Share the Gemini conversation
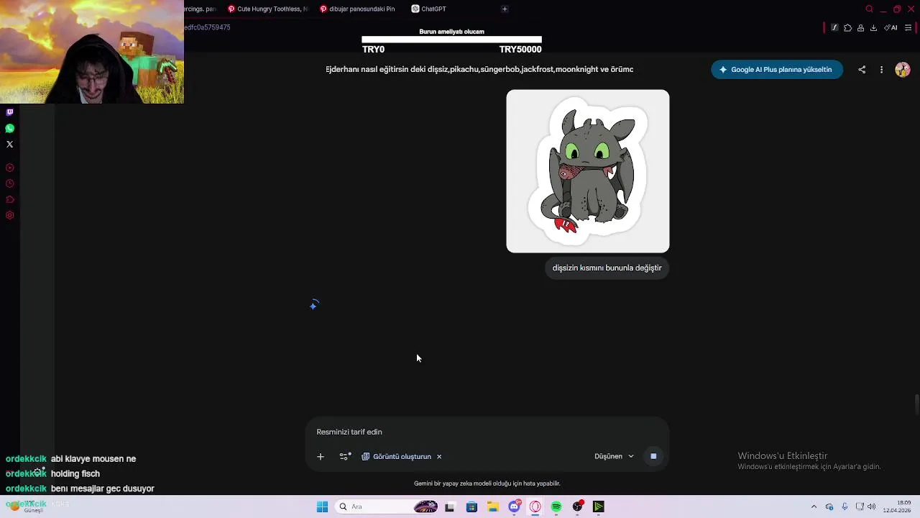Viewport: 920px width, 518px height. point(862,70)
